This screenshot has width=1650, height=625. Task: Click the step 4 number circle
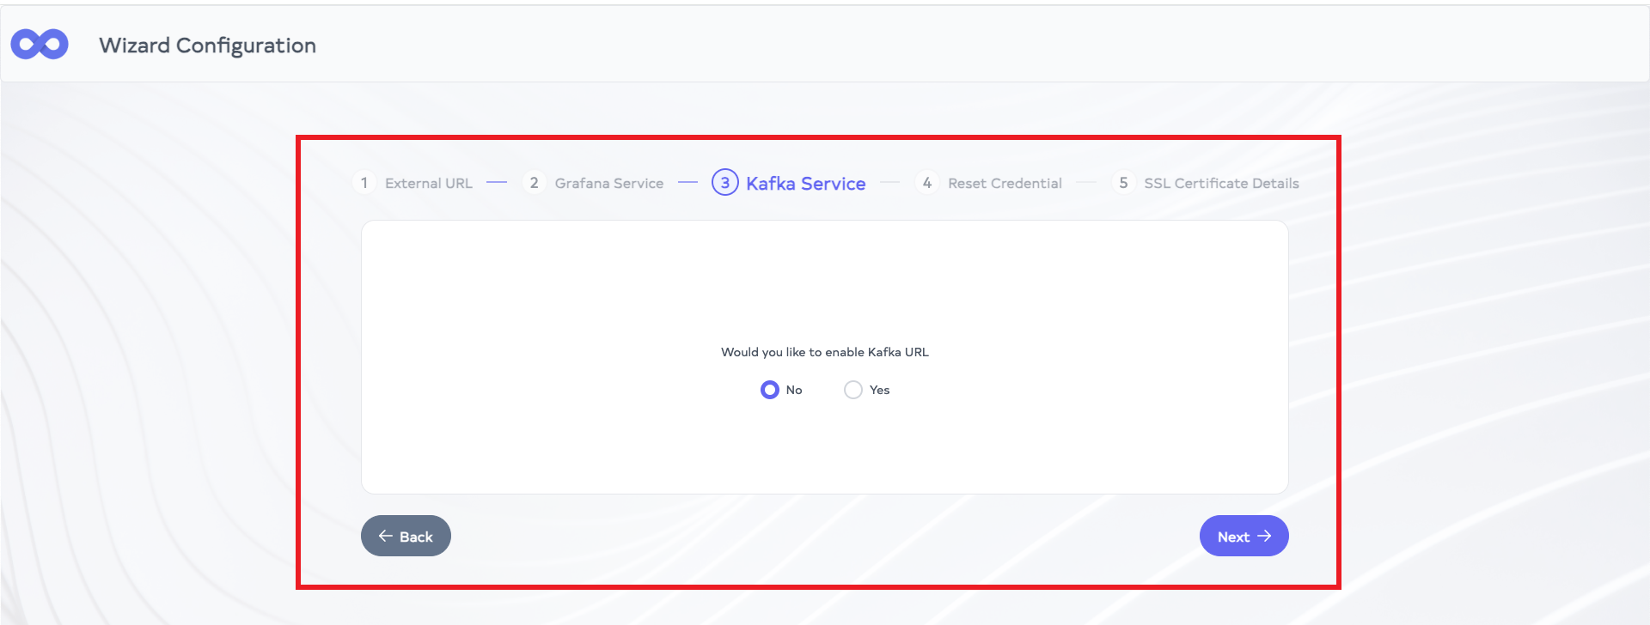coord(927,183)
